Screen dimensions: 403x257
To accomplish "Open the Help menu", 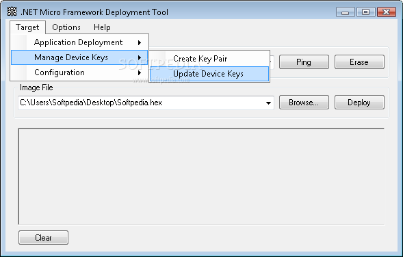I will [102, 27].
